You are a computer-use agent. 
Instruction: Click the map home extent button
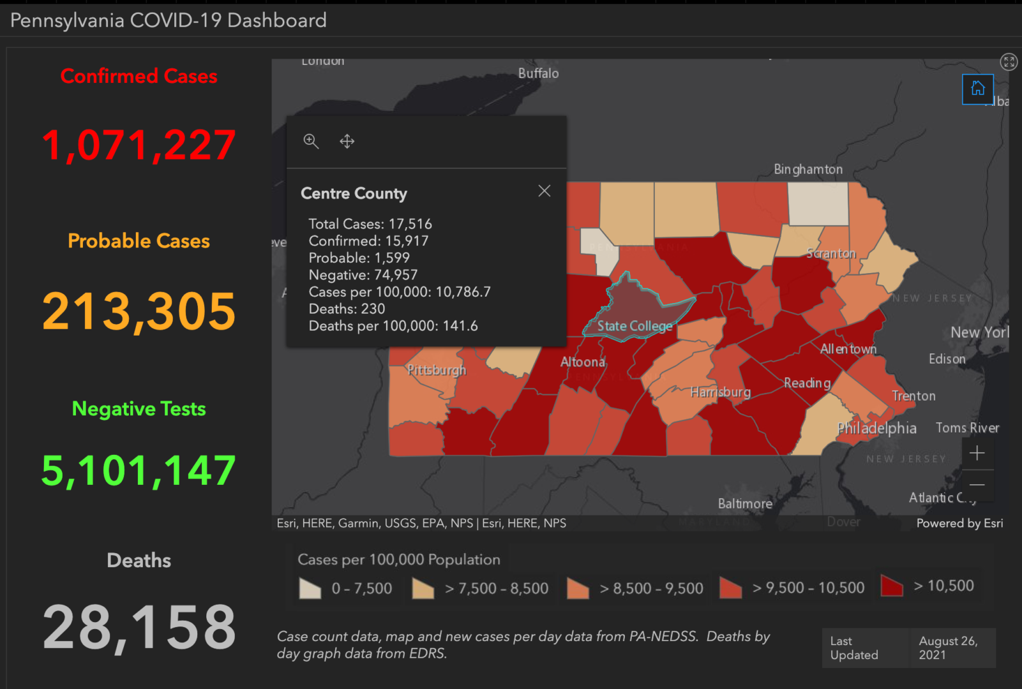[x=977, y=89]
